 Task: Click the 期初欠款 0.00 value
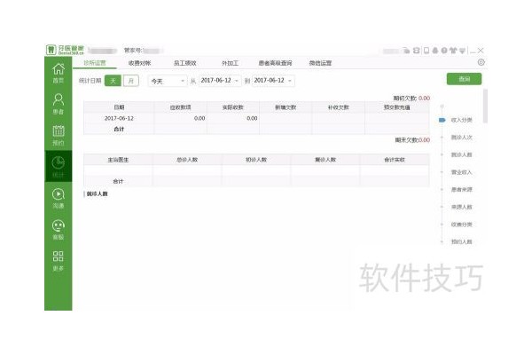click(x=424, y=99)
